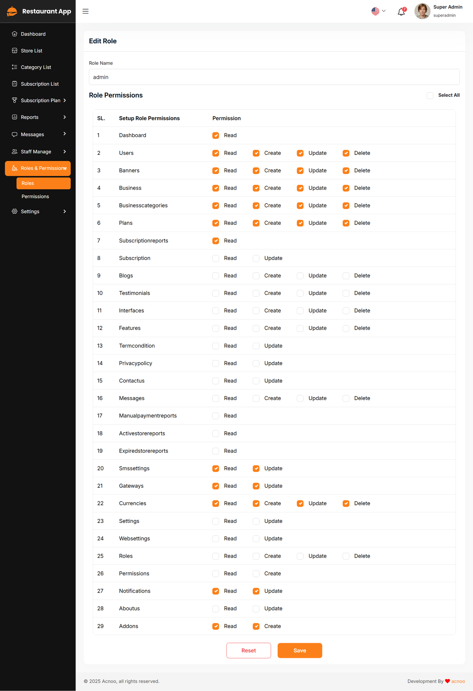Click the Restaurant App logo icon
Screen dimensions: 473x691
(x=12, y=11)
